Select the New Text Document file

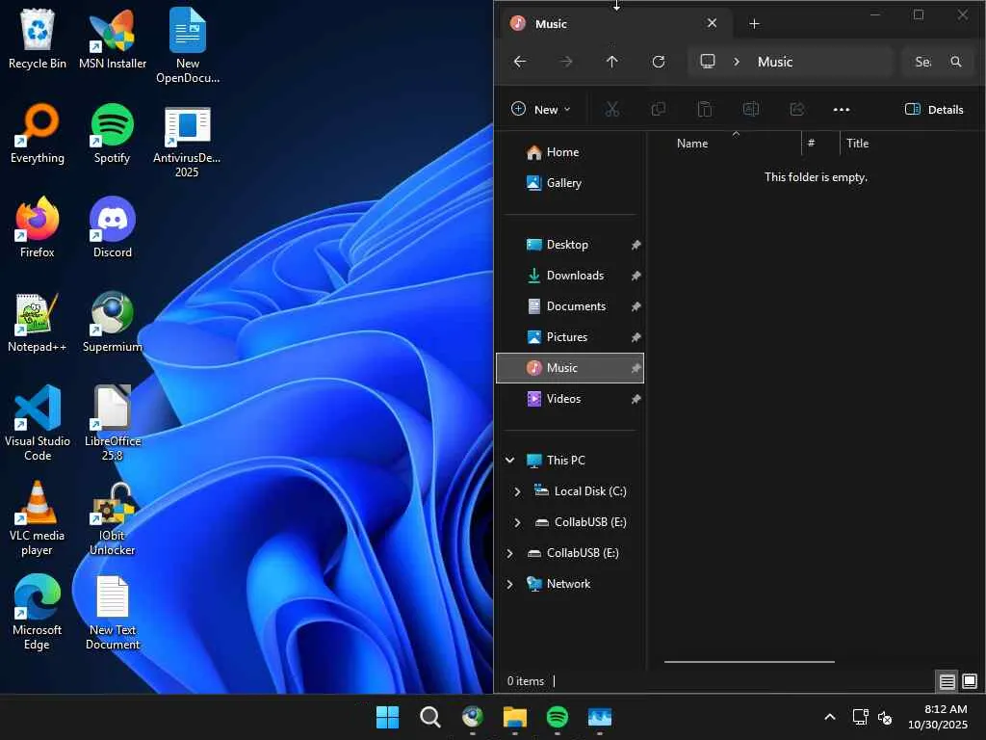[x=112, y=613]
